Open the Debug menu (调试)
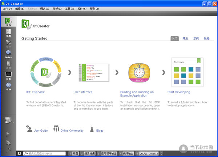Image resolution: width=218 pixels, height=157 pixels. (x=44, y=9)
